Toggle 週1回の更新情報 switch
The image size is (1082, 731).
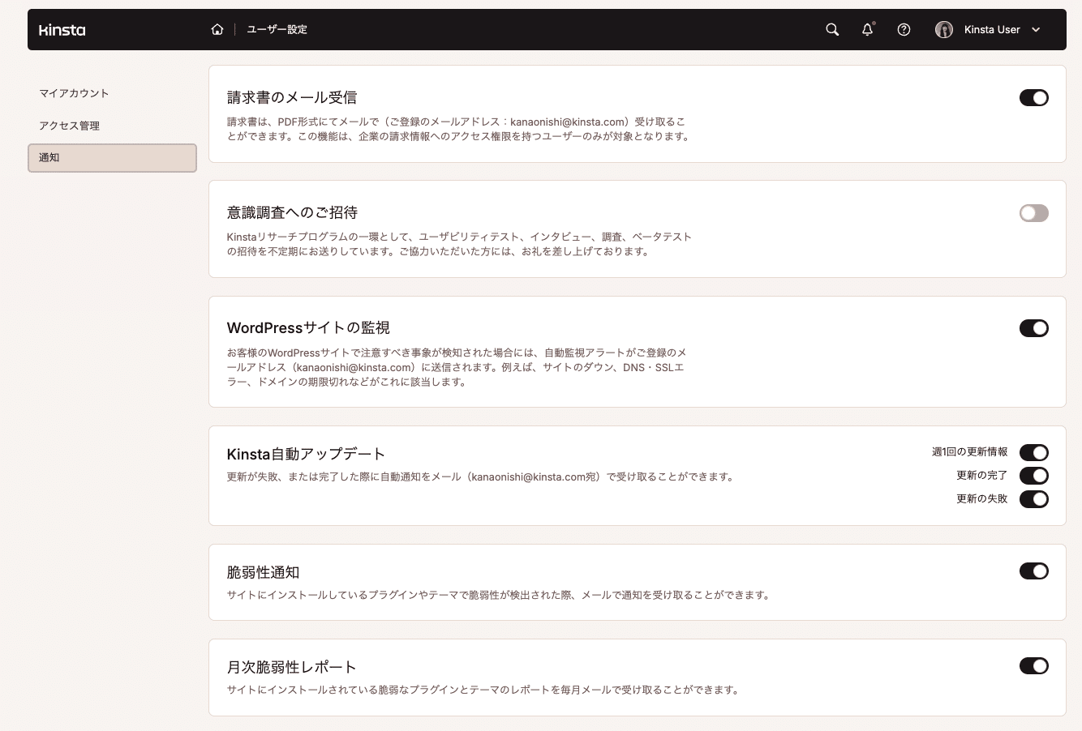pyautogui.click(x=1034, y=452)
